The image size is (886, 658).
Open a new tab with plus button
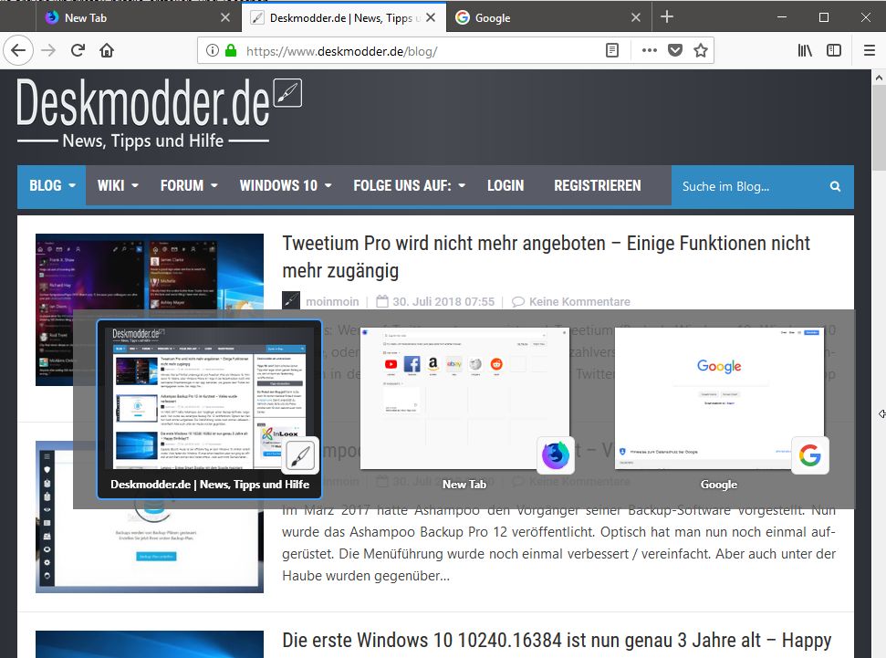click(667, 17)
